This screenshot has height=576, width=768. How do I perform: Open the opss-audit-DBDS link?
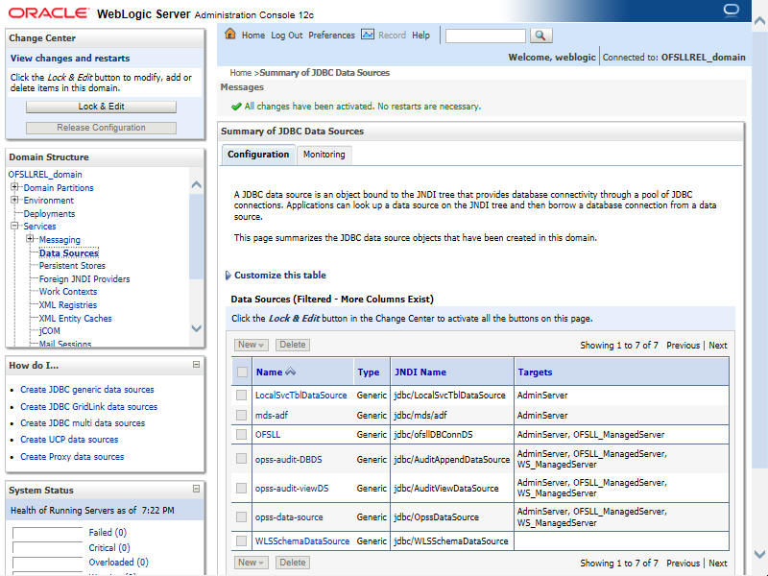[289, 460]
